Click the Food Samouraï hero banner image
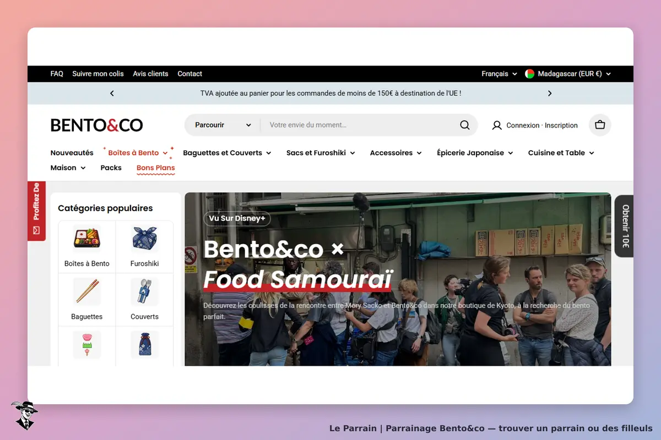The image size is (661, 440). [398, 279]
